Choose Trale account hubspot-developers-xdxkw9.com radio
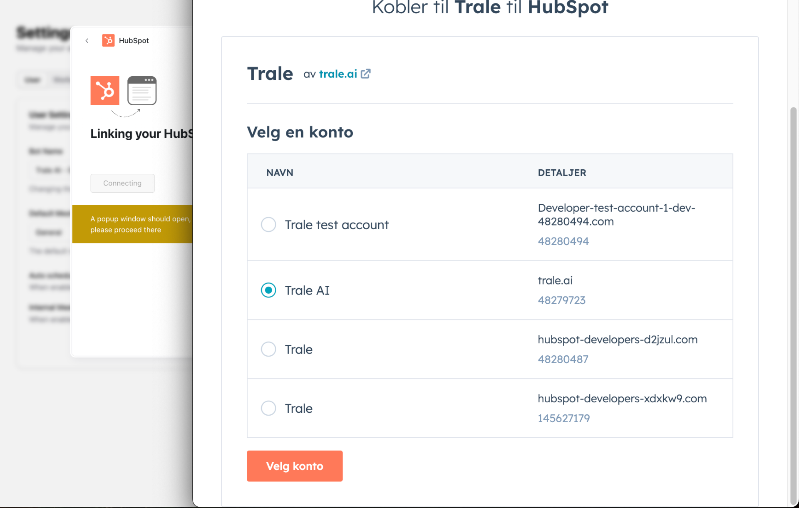 pyautogui.click(x=268, y=408)
